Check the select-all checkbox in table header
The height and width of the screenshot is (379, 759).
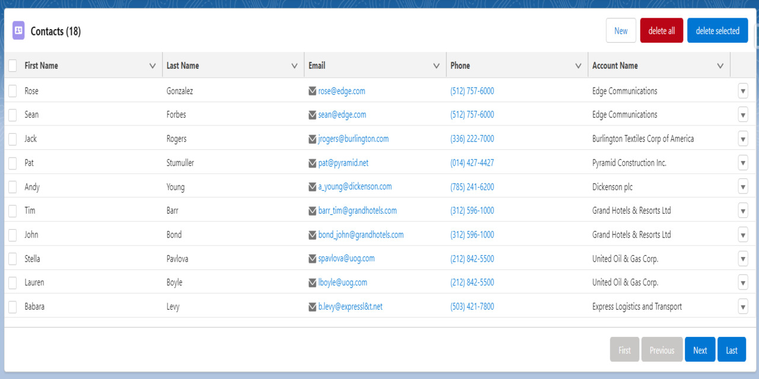tap(12, 65)
